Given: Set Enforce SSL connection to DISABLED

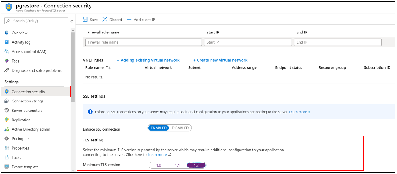Looking at the screenshot, I should tap(180, 128).
